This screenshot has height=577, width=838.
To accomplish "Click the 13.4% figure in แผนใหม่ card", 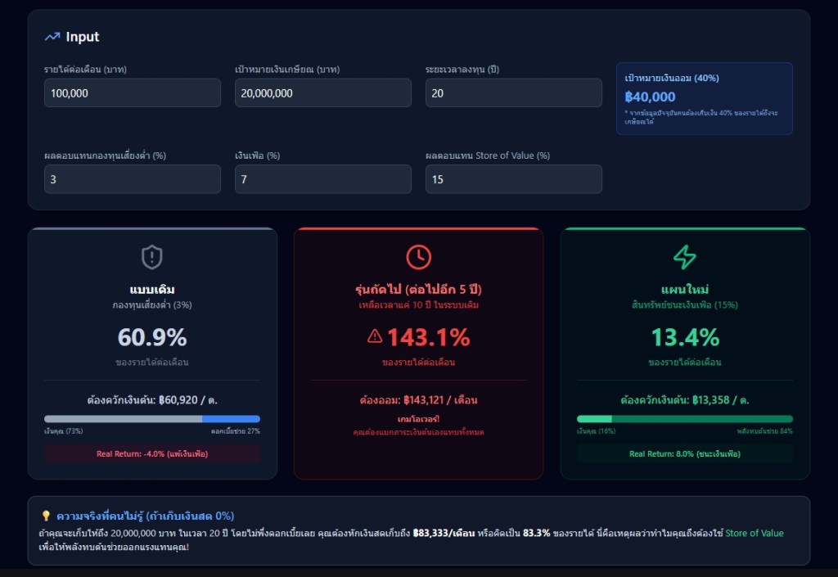I will (684, 337).
